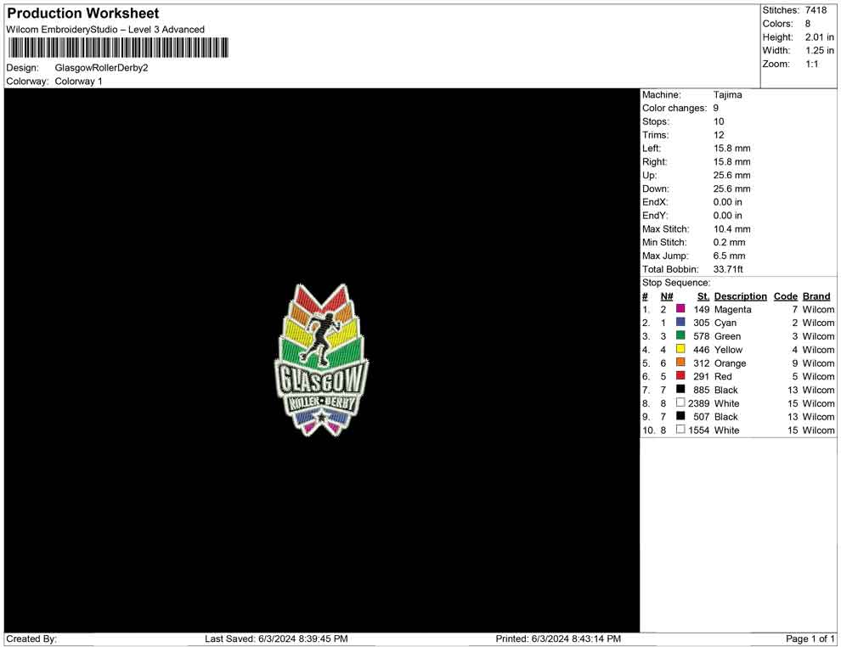Click the "Left:" label
The height and width of the screenshot is (647, 841).
[652, 149]
